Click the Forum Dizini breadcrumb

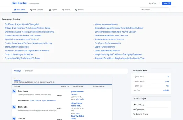[28, 71]
